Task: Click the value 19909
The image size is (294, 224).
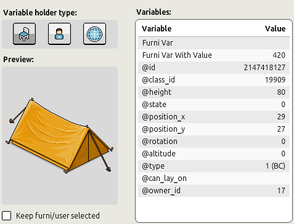Action: 275,80
